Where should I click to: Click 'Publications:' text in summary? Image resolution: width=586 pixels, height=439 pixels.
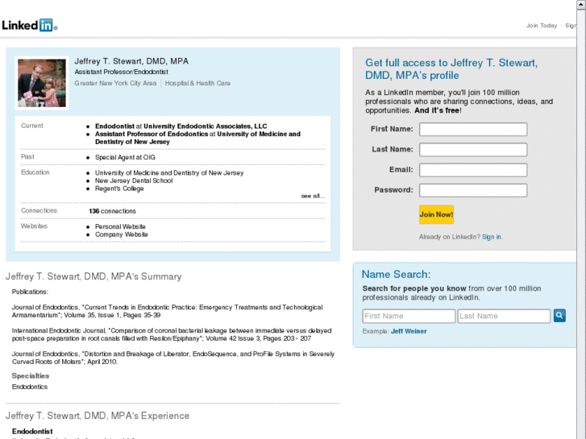pos(30,292)
